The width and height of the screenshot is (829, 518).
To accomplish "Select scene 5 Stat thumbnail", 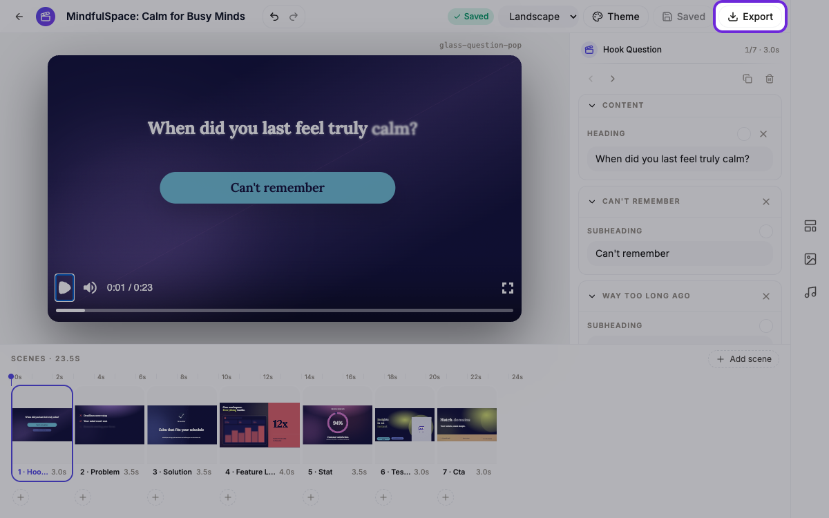I will coord(337,425).
